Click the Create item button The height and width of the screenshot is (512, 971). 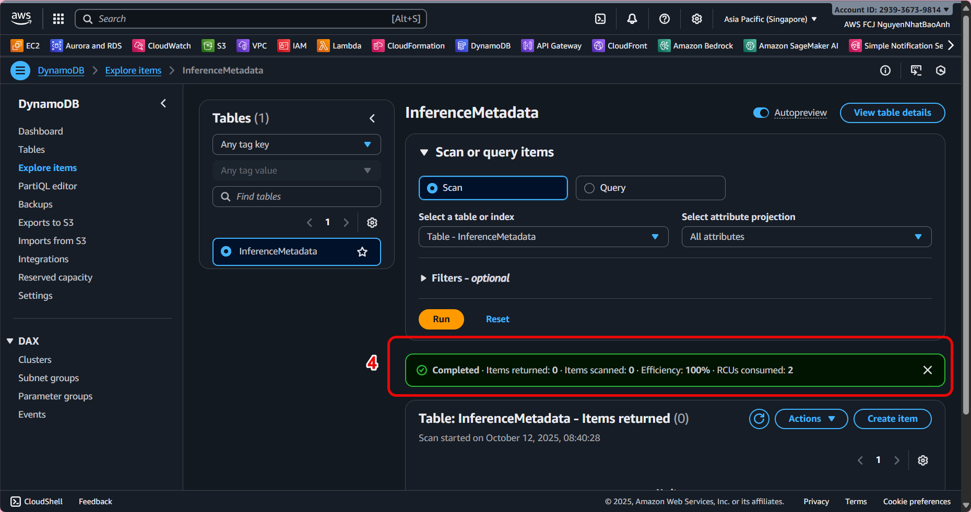[x=892, y=419]
